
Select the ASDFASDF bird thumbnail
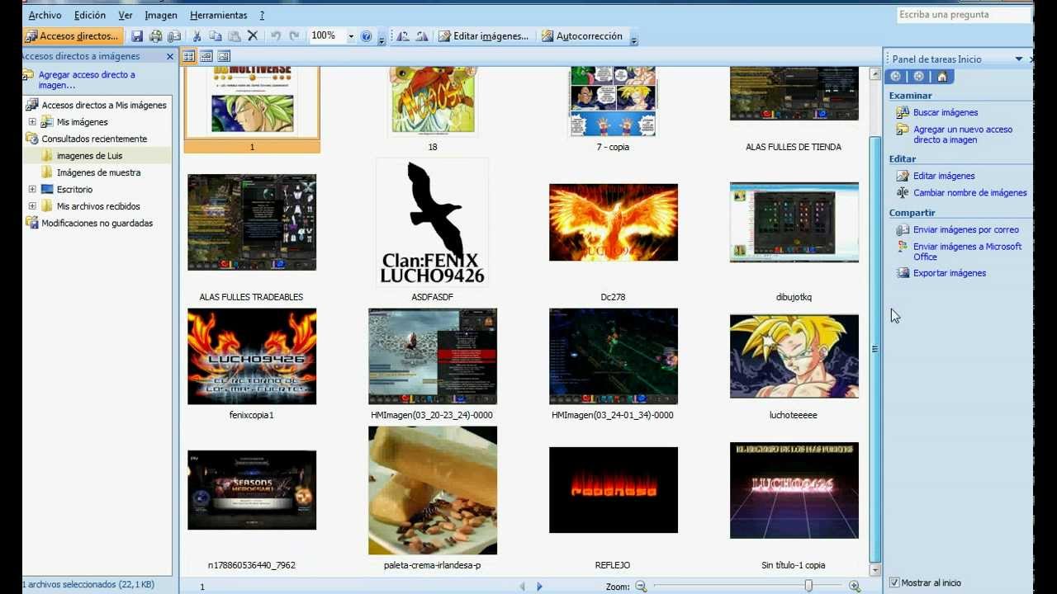pyautogui.click(x=432, y=223)
